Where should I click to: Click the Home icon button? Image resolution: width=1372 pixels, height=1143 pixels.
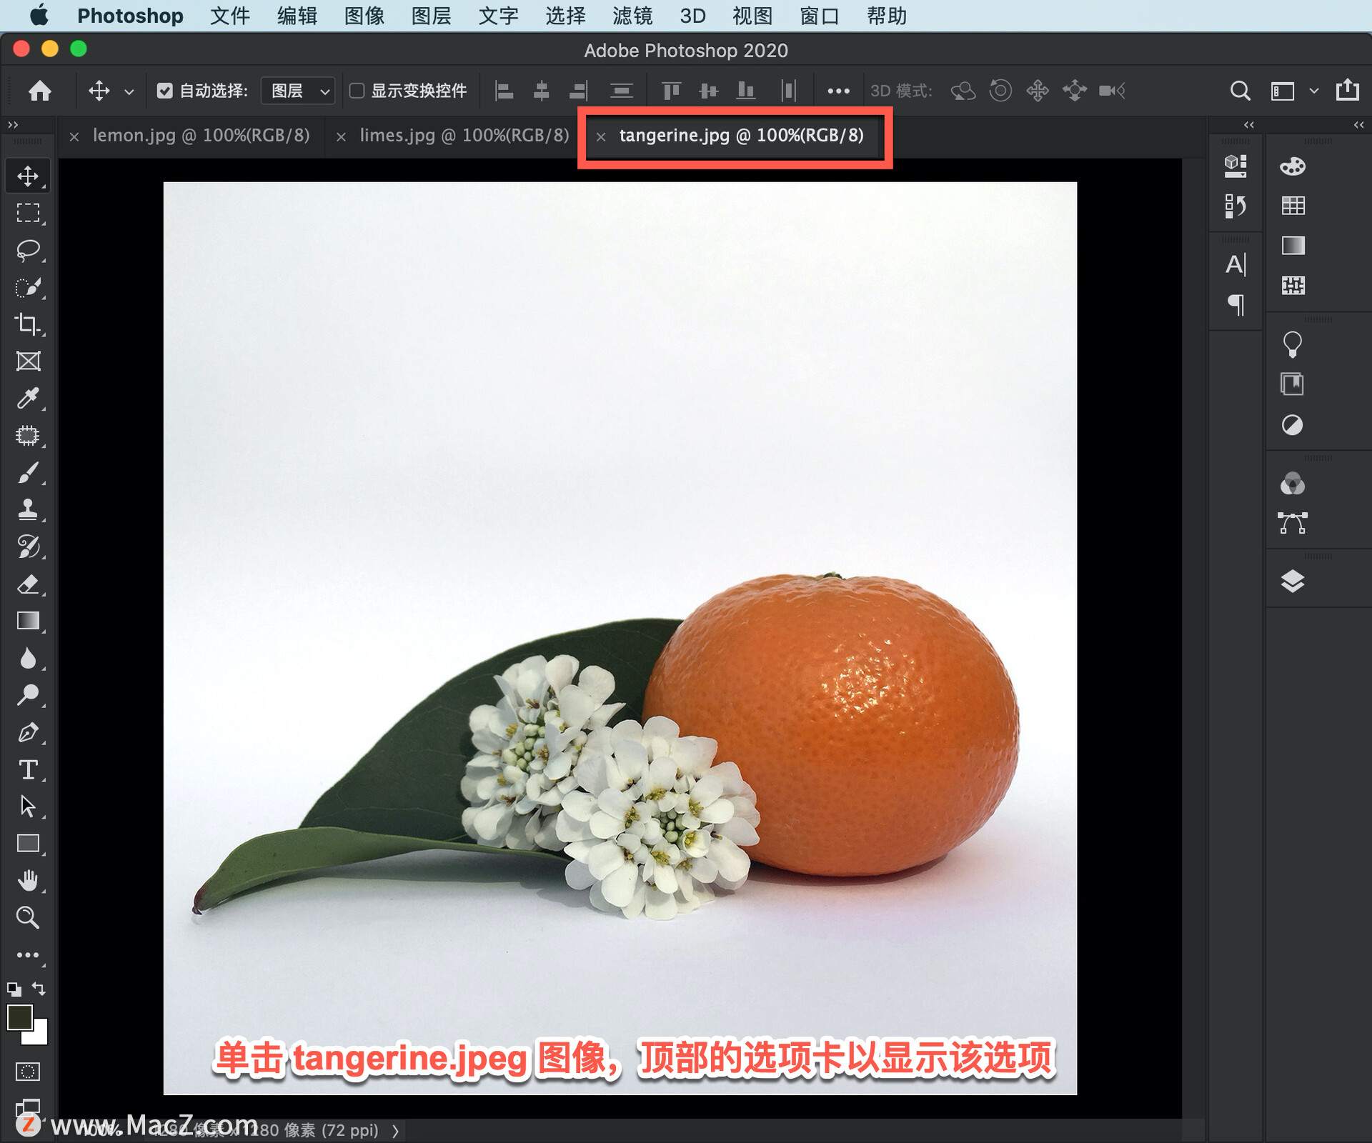tap(40, 91)
